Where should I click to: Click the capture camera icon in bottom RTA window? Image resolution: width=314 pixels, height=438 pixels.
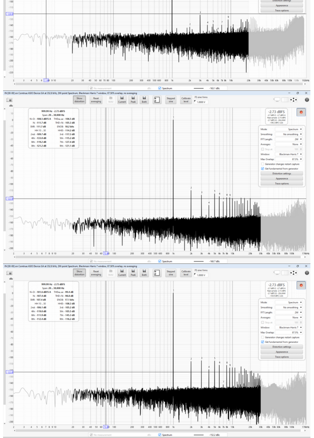click(x=10, y=273)
